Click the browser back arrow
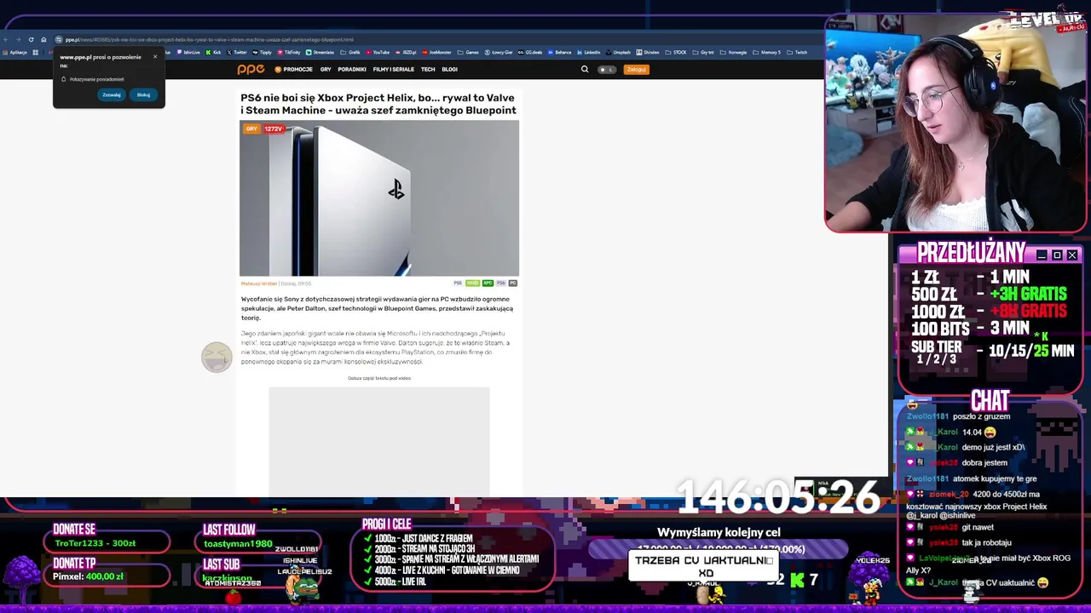1091x613 pixels. 6,39
